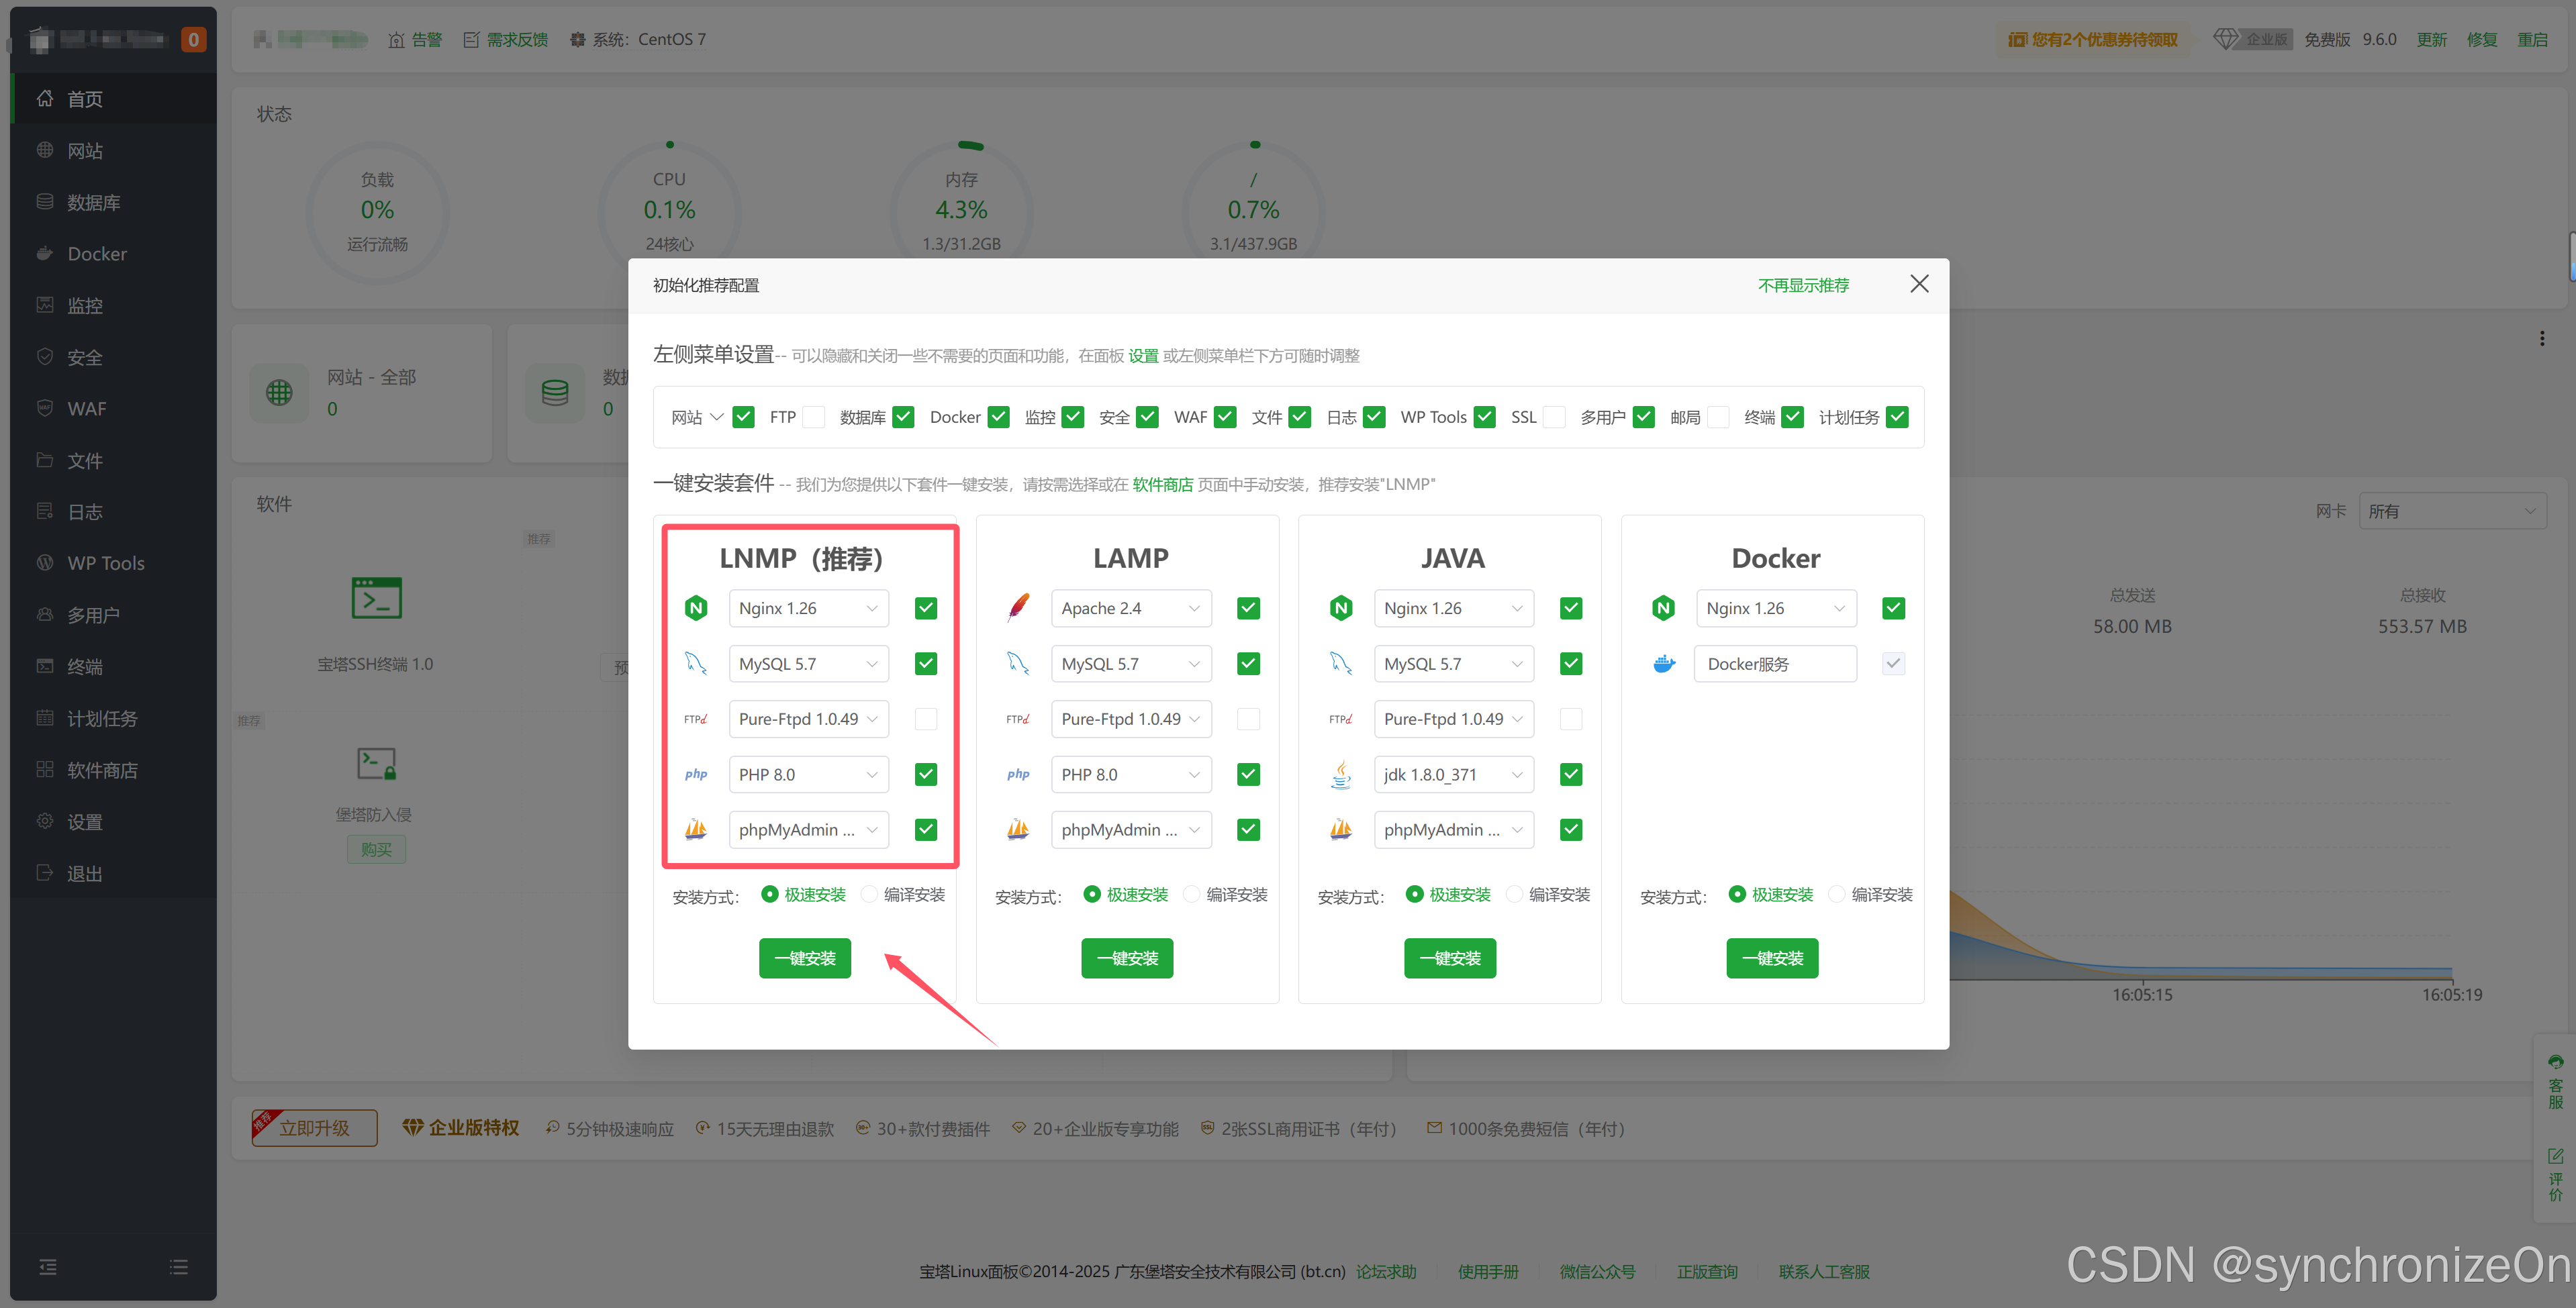The width and height of the screenshot is (2576, 1308).
Task: Select compile install (编译安装) for LNMP
Action: coord(870,894)
